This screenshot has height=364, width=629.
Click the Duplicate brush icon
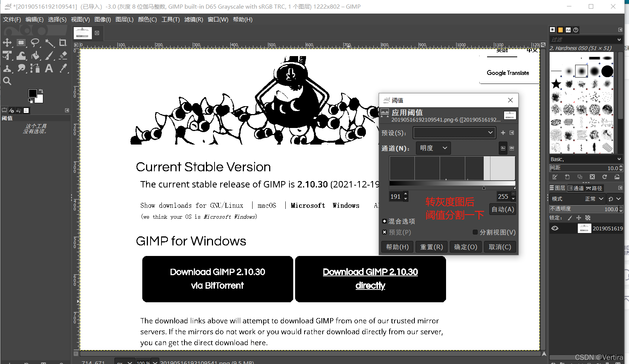(x=580, y=177)
